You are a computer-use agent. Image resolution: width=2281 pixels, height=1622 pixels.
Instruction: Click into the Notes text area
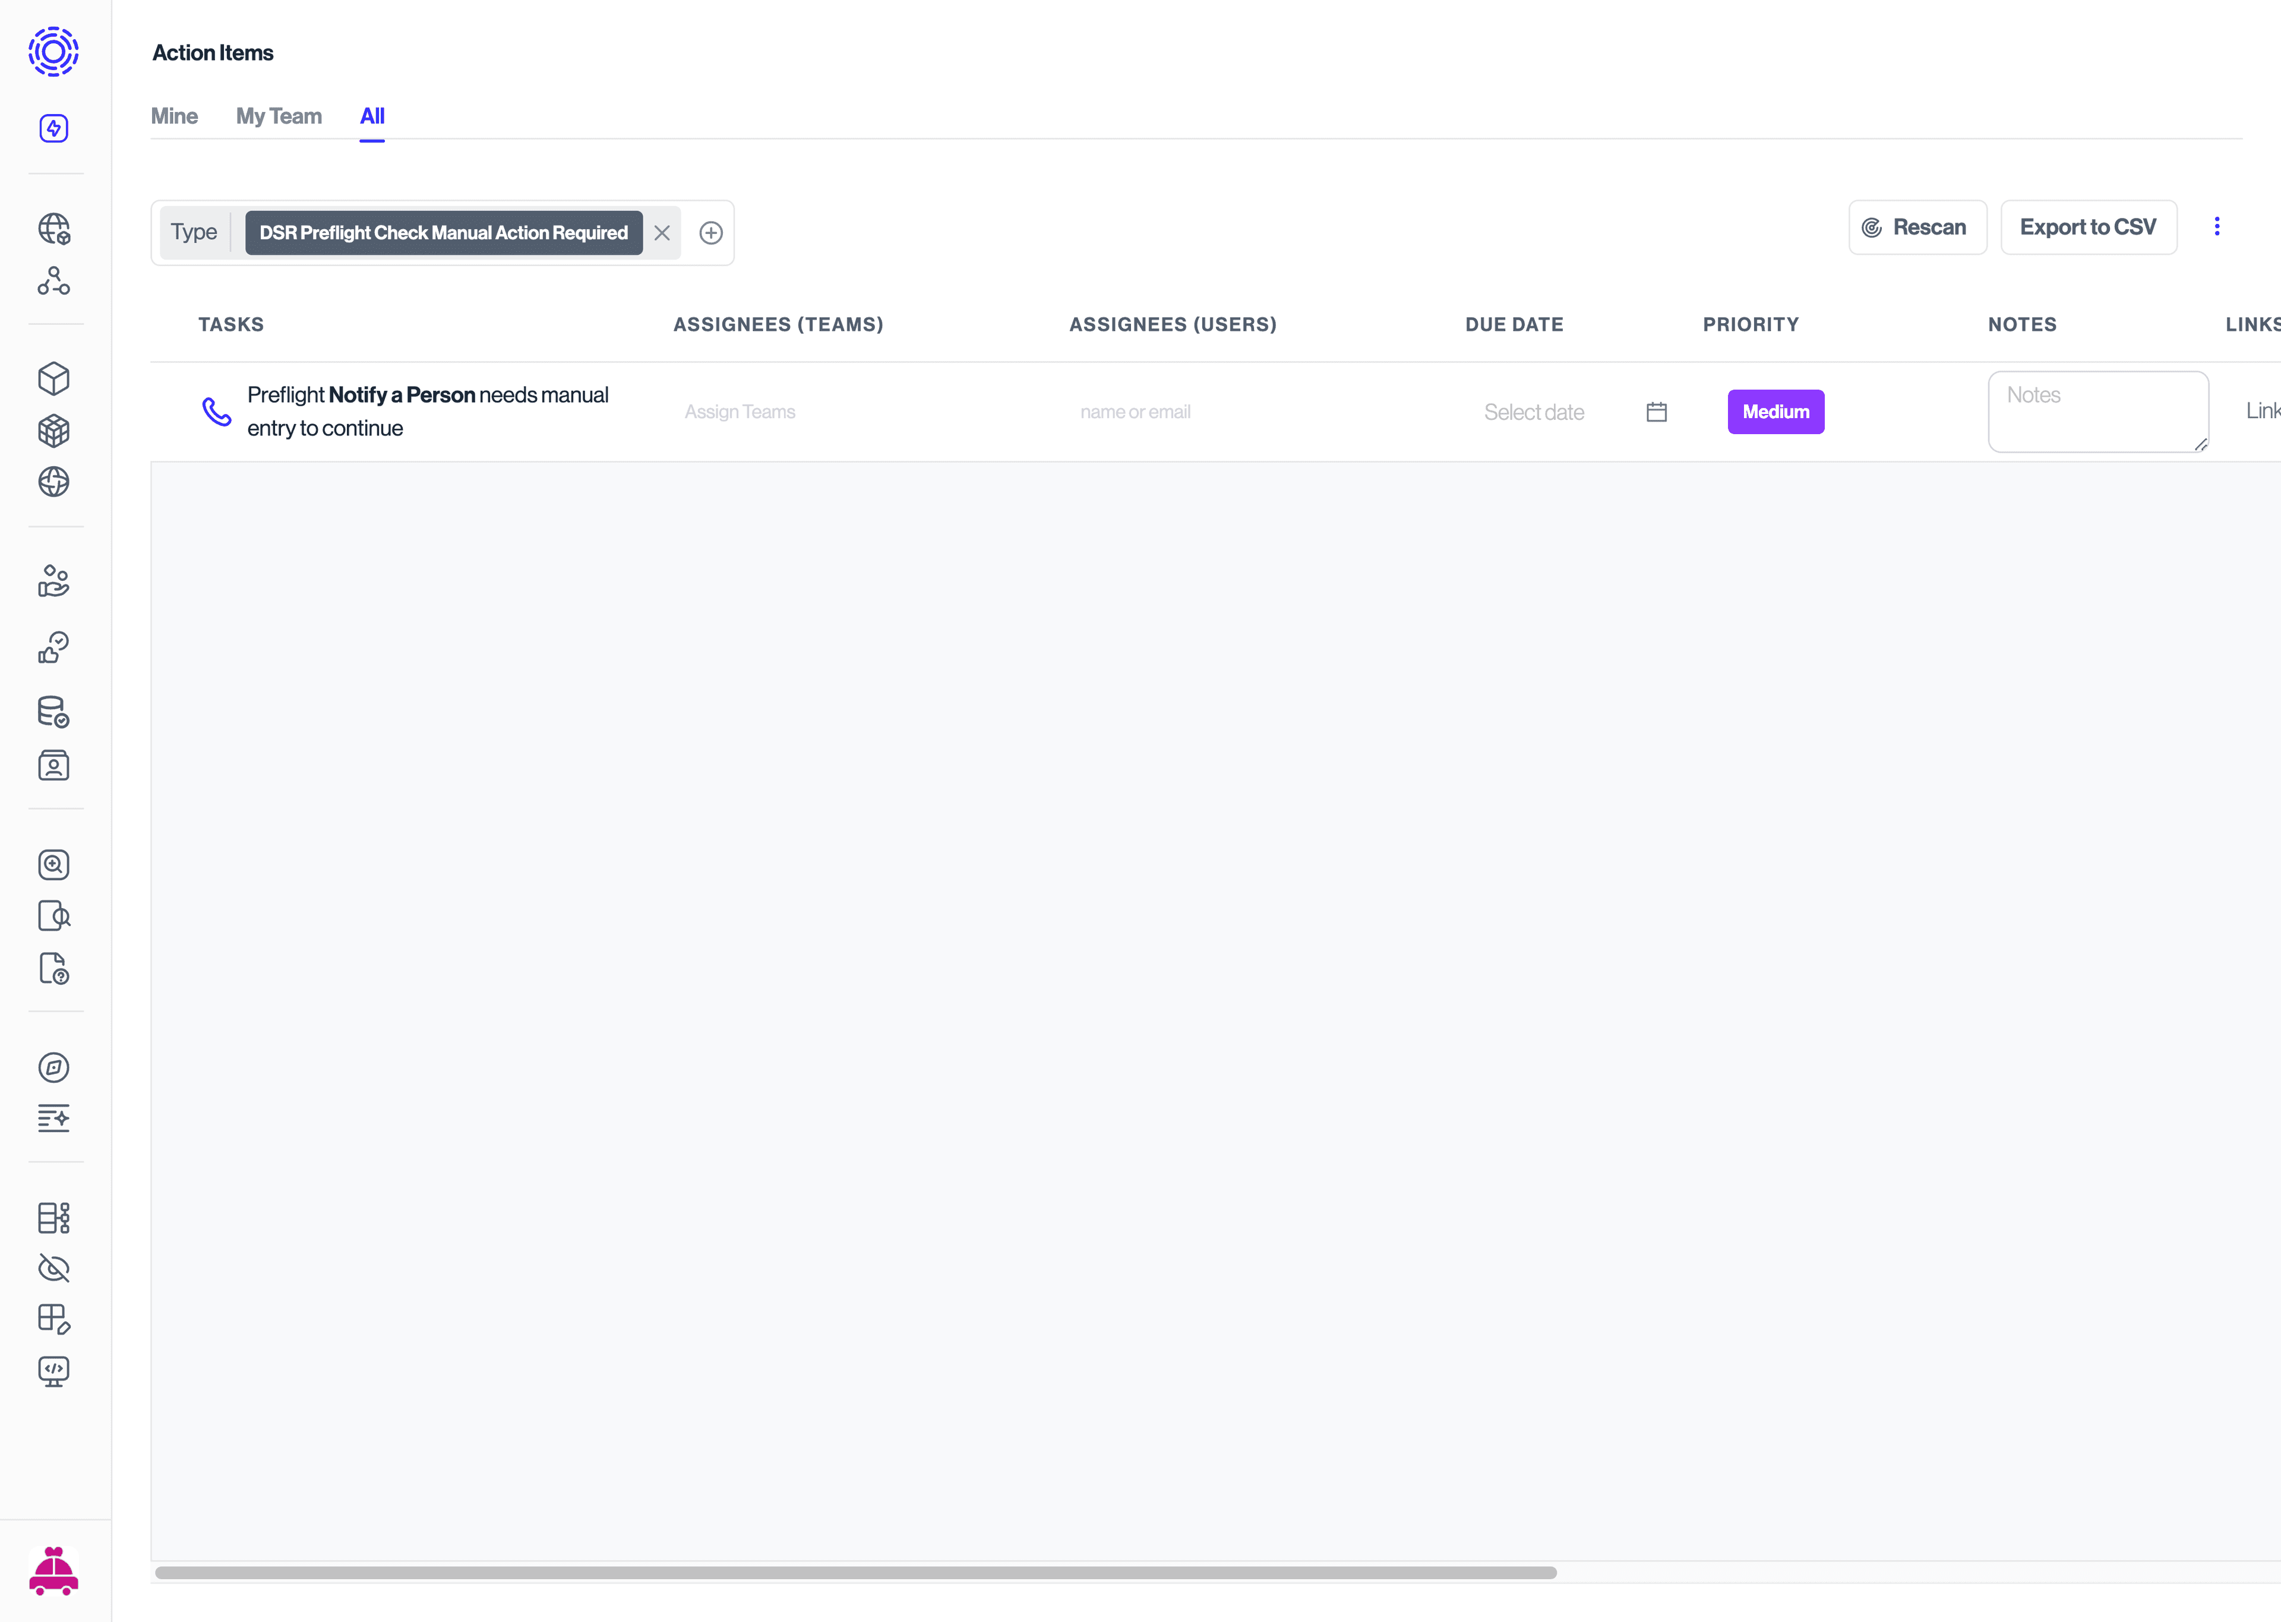(x=2097, y=412)
